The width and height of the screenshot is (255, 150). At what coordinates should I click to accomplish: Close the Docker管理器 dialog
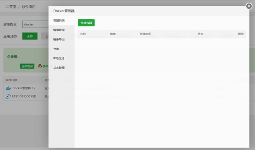click(249, 6)
